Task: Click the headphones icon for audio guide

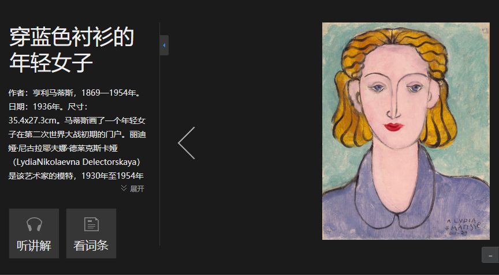Action: [x=34, y=224]
